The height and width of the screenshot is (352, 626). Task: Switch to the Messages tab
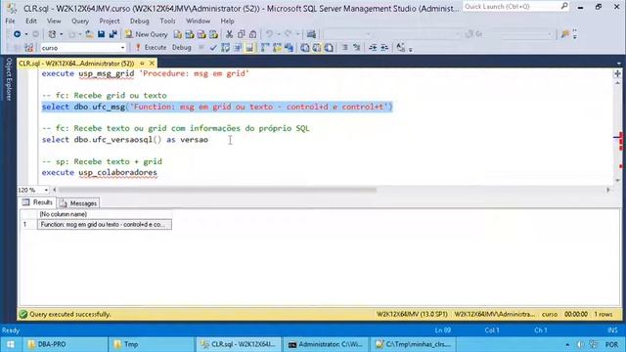(x=78, y=203)
